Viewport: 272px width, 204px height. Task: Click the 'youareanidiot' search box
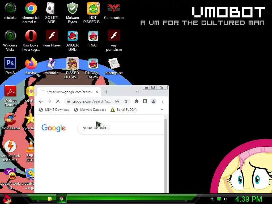(121, 128)
